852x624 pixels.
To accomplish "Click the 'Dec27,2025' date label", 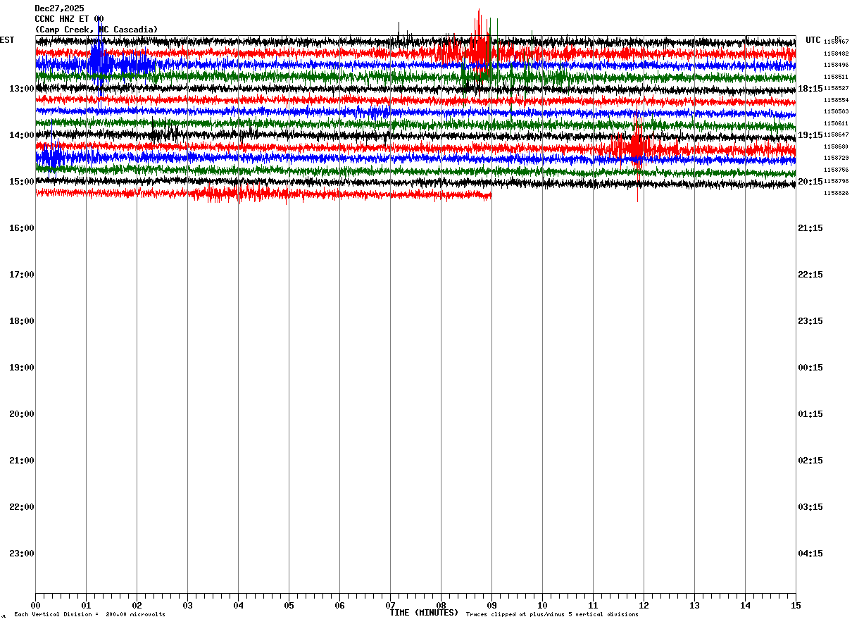I will 59,8.
